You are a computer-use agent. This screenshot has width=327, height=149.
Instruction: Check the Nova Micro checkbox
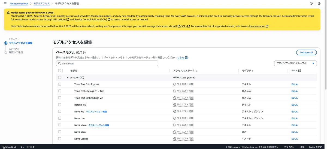(x=60, y=125)
